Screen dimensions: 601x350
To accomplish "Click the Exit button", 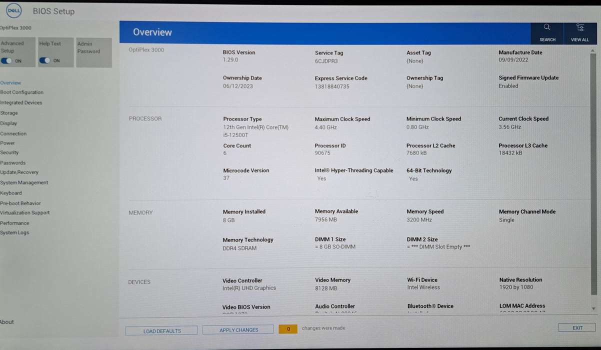I will (577, 328).
